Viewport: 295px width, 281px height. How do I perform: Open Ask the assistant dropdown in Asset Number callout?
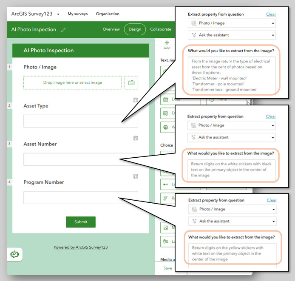pyautogui.click(x=231, y=137)
